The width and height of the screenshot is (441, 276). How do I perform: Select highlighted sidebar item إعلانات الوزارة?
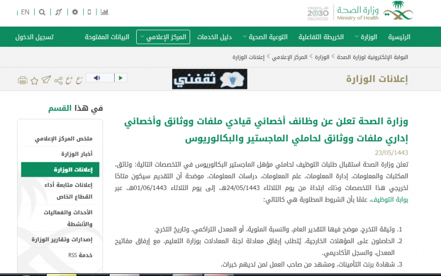tap(60, 169)
